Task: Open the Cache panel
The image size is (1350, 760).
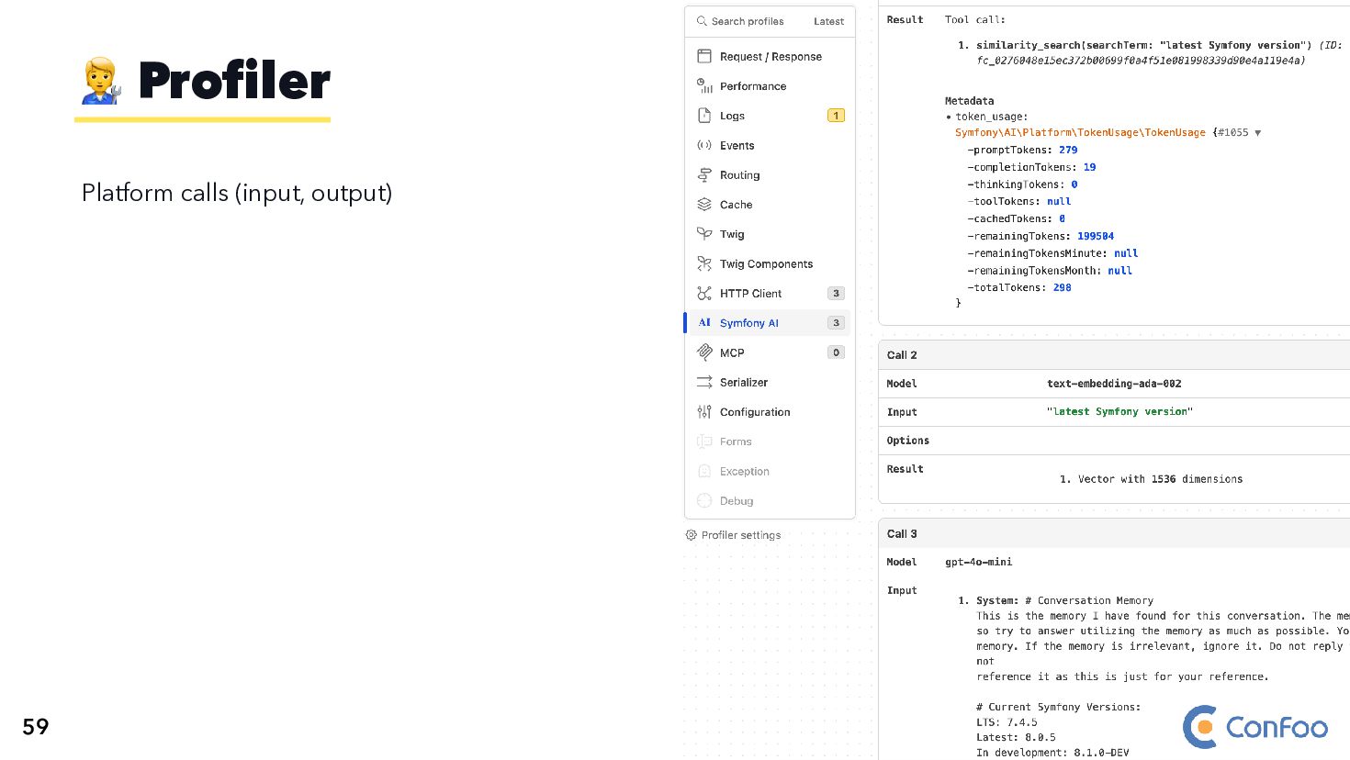Action: point(770,205)
